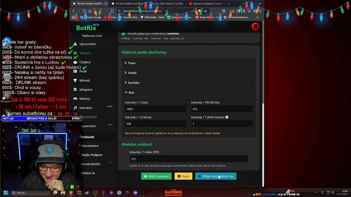Click the yellow Pauza button

183,176
